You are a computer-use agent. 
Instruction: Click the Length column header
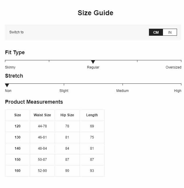click(92, 115)
